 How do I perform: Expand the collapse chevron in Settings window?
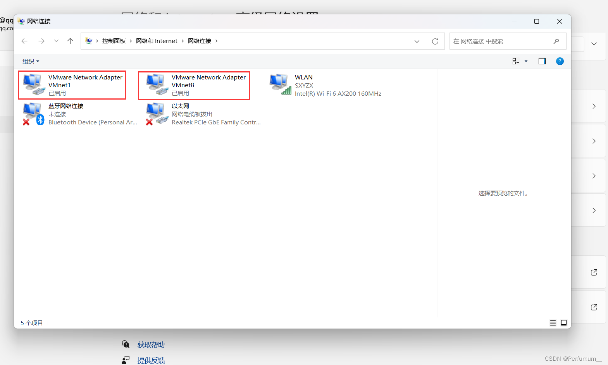(x=594, y=44)
